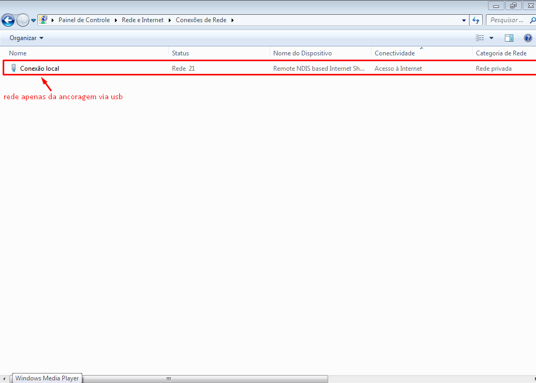
Task: Open Painel de Controle breadcrumb
Action: pos(84,20)
